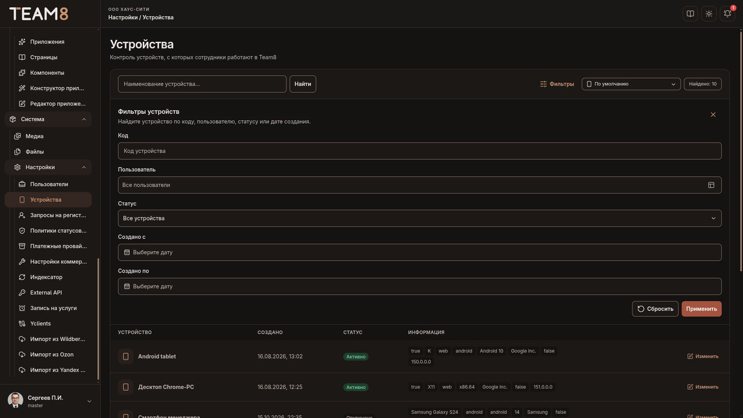Click the Десктоп Chrome-PC device icon
The image size is (743, 418).
(125, 387)
